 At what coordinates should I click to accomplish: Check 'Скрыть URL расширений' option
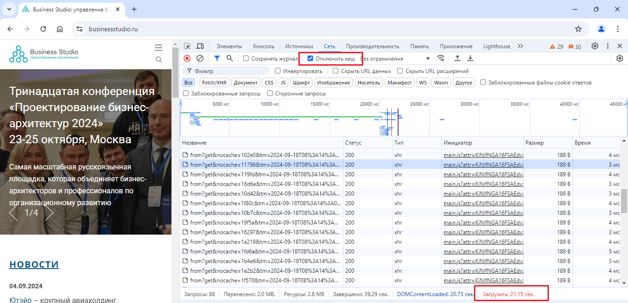[x=400, y=71]
